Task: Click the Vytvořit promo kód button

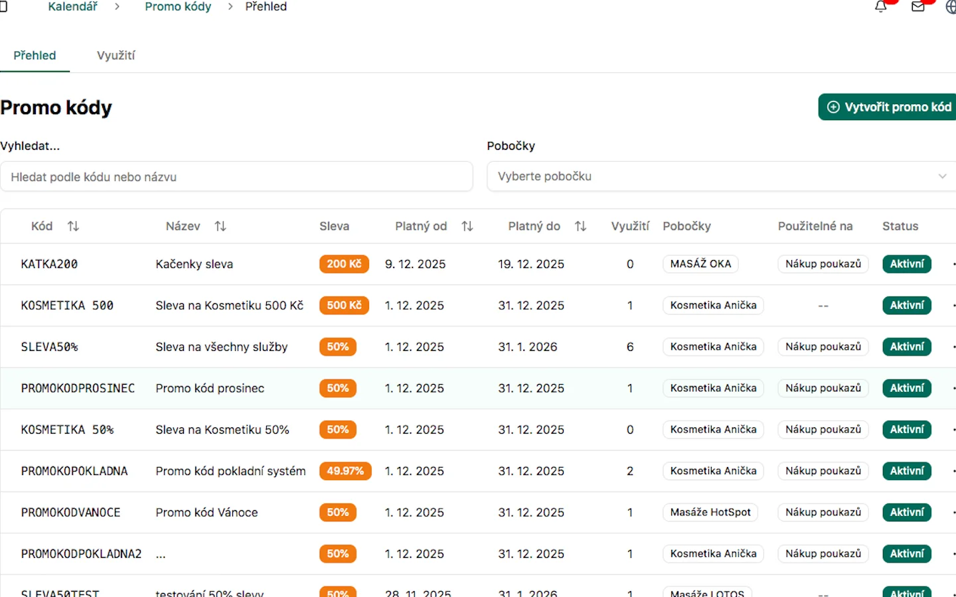Action: click(889, 107)
